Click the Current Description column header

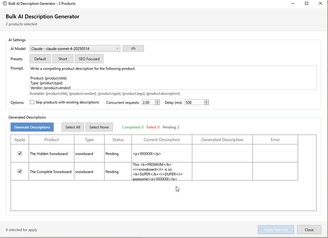pyautogui.click(x=162, y=139)
